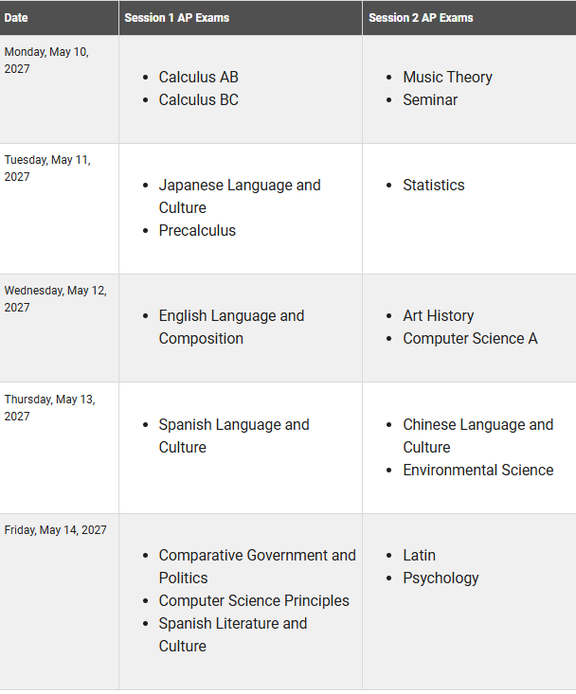Screen dimensions: 576x694
Task: Click Chinese Language and Culture
Action: coord(477,436)
